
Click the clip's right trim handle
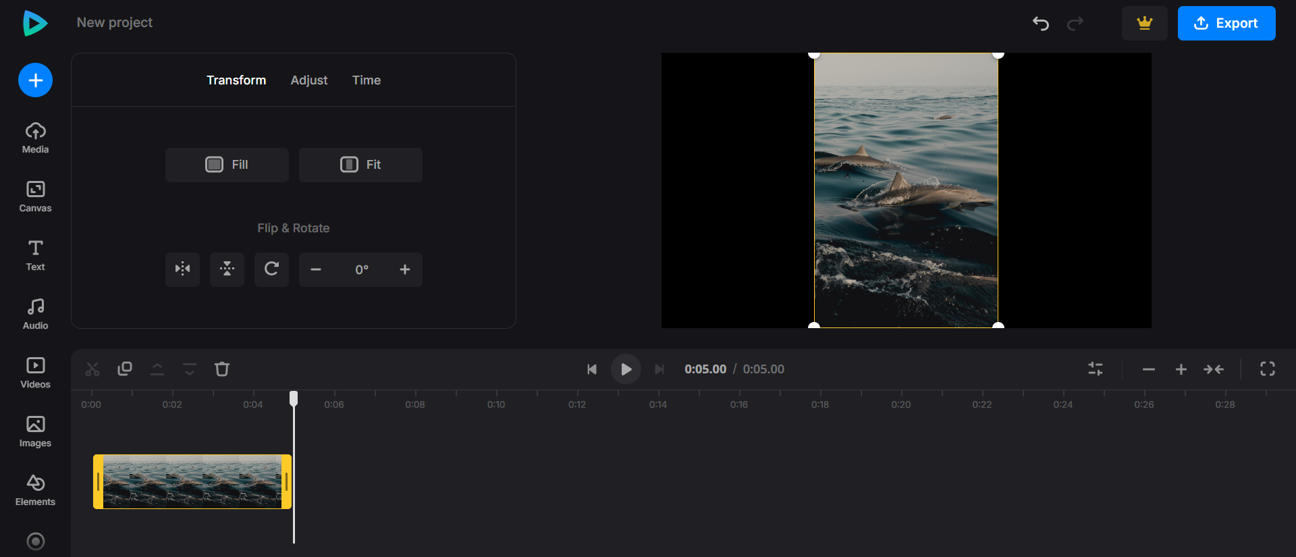286,481
